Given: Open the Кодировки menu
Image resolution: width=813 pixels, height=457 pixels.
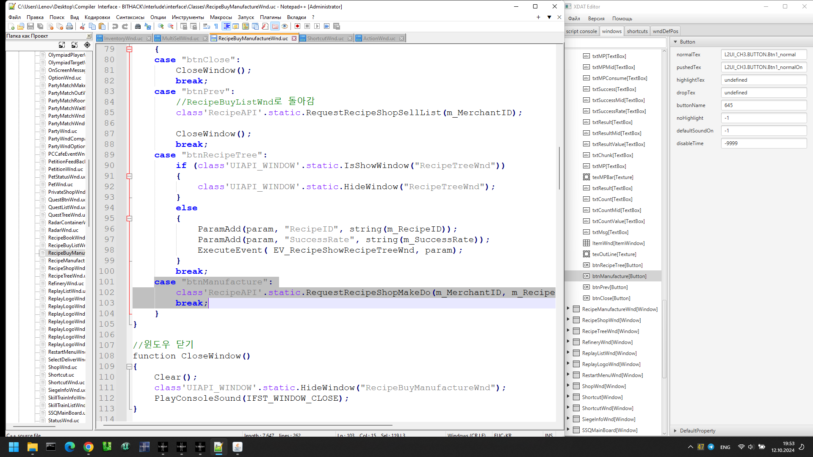Looking at the screenshot, I should tap(97, 17).
